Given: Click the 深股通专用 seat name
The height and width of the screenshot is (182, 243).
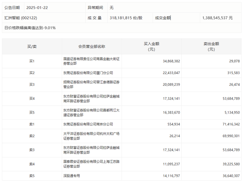Looking at the screenshot, I should pos(72,176).
